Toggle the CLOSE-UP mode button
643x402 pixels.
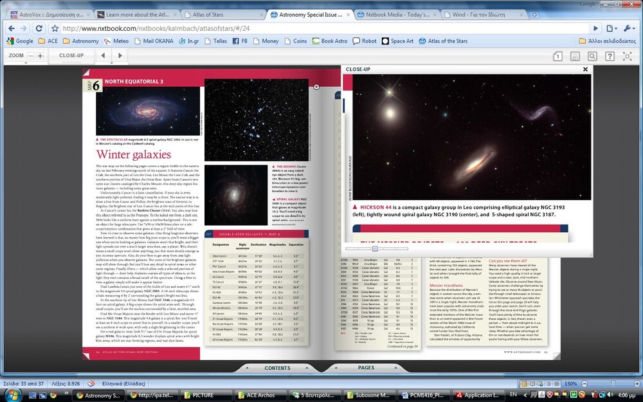(71, 55)
